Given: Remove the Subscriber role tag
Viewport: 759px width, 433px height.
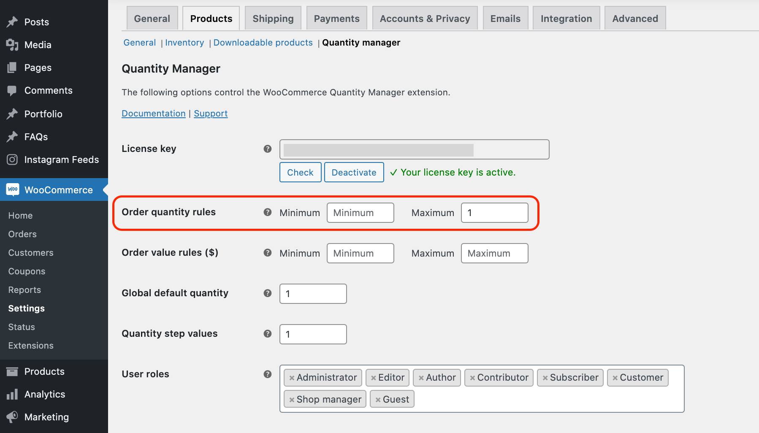Looking at the screenshot, I should click(x=545, y=378).
